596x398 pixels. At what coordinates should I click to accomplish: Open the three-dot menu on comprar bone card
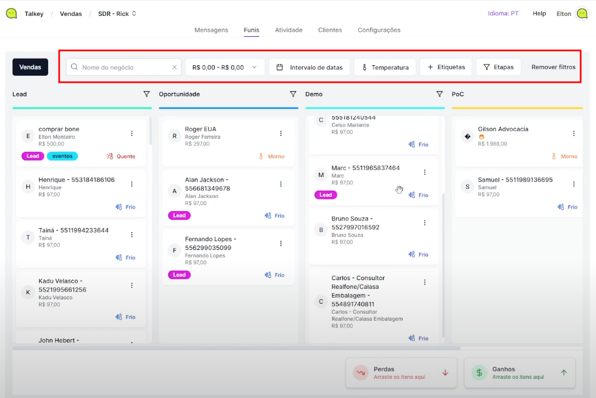click(132, 133)
